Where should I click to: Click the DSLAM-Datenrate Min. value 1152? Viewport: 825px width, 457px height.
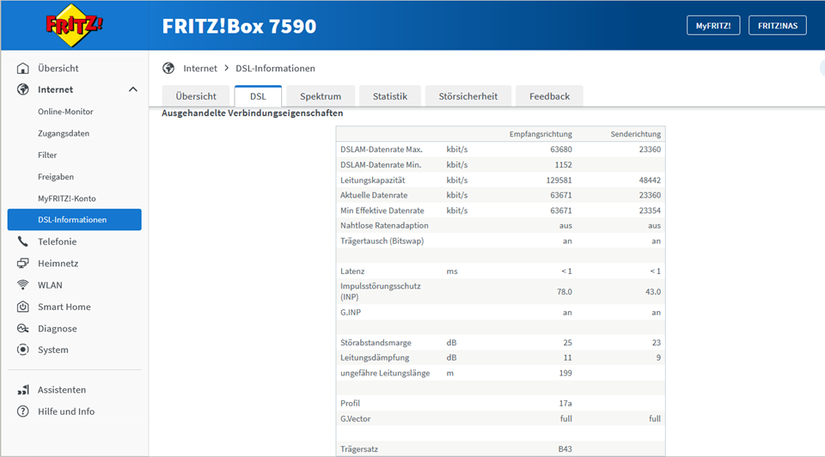563,165
